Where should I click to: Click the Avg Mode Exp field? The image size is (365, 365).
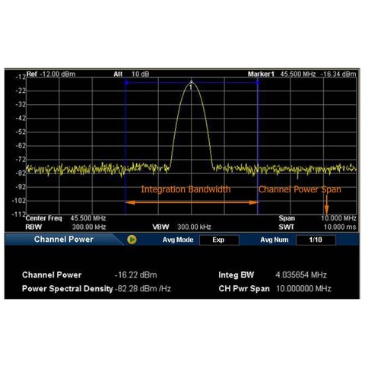pos(219,240)
